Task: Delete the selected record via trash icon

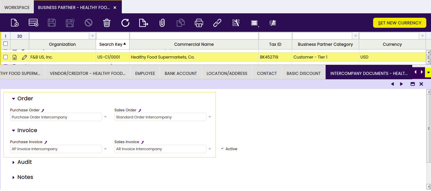Action: click(107, 23)
